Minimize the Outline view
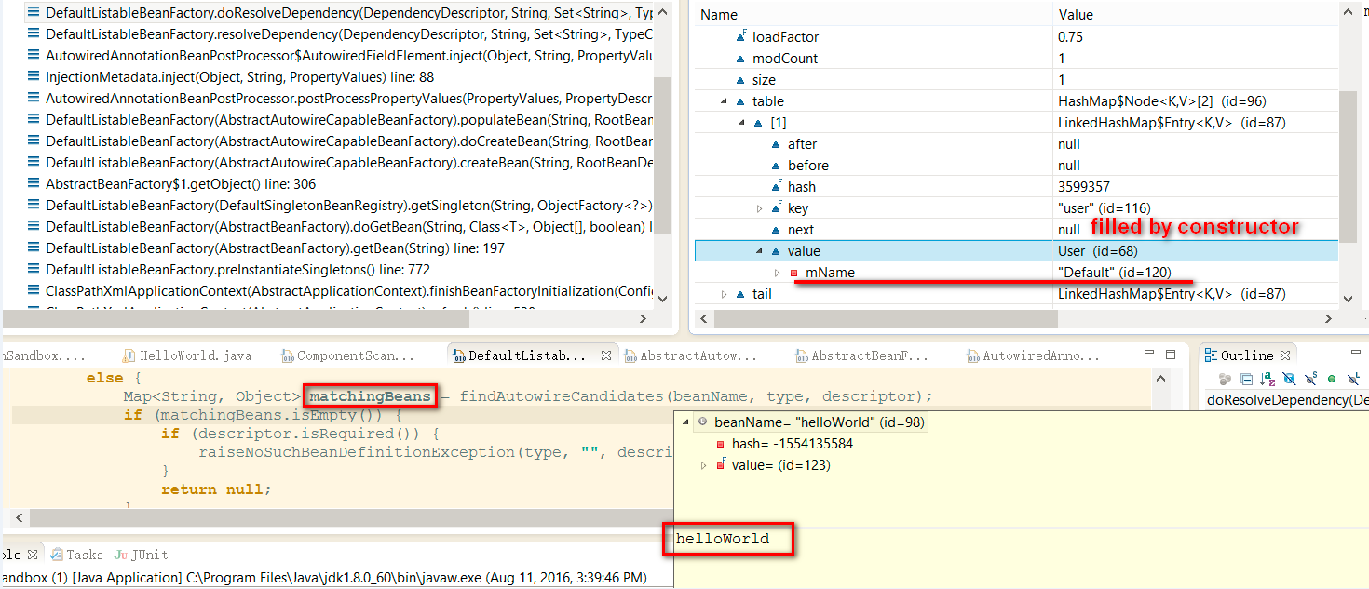 1356,352
